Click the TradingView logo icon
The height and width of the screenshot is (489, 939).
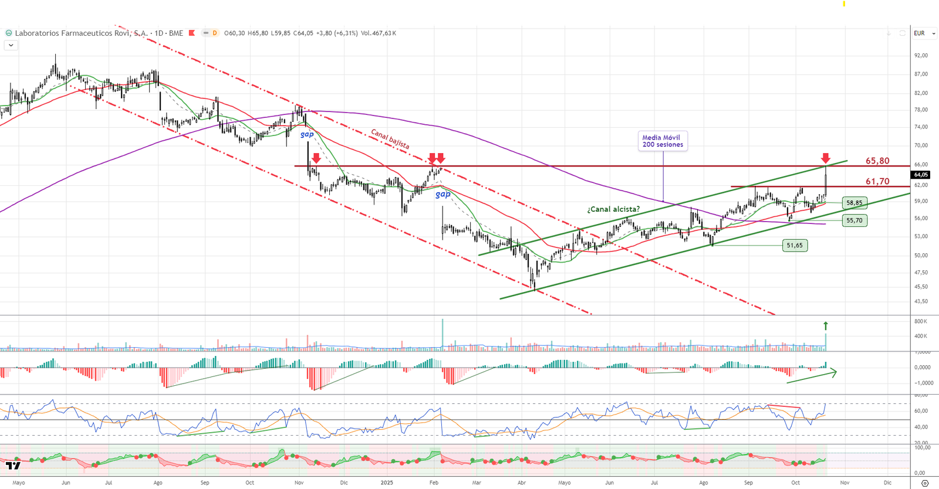13,466
